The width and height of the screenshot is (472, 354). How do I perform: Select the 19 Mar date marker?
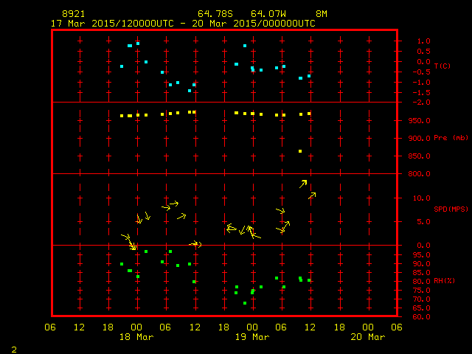point(252,337)
